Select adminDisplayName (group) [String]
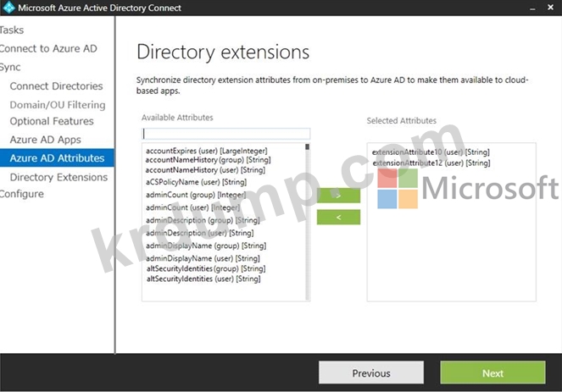 206,246
